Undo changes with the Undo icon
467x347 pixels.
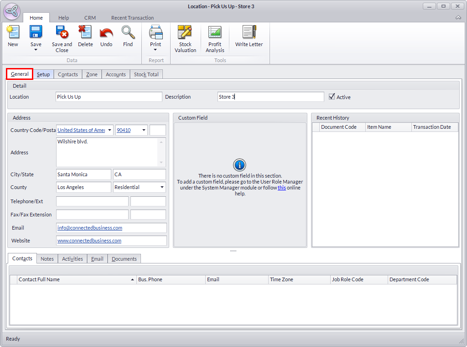[106, 32]
